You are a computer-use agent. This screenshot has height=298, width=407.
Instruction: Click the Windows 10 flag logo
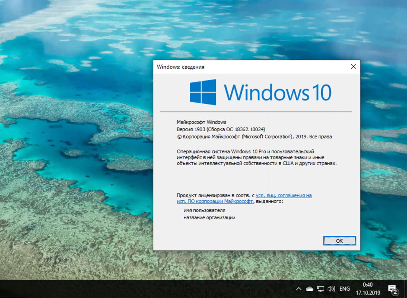(202, 92)
